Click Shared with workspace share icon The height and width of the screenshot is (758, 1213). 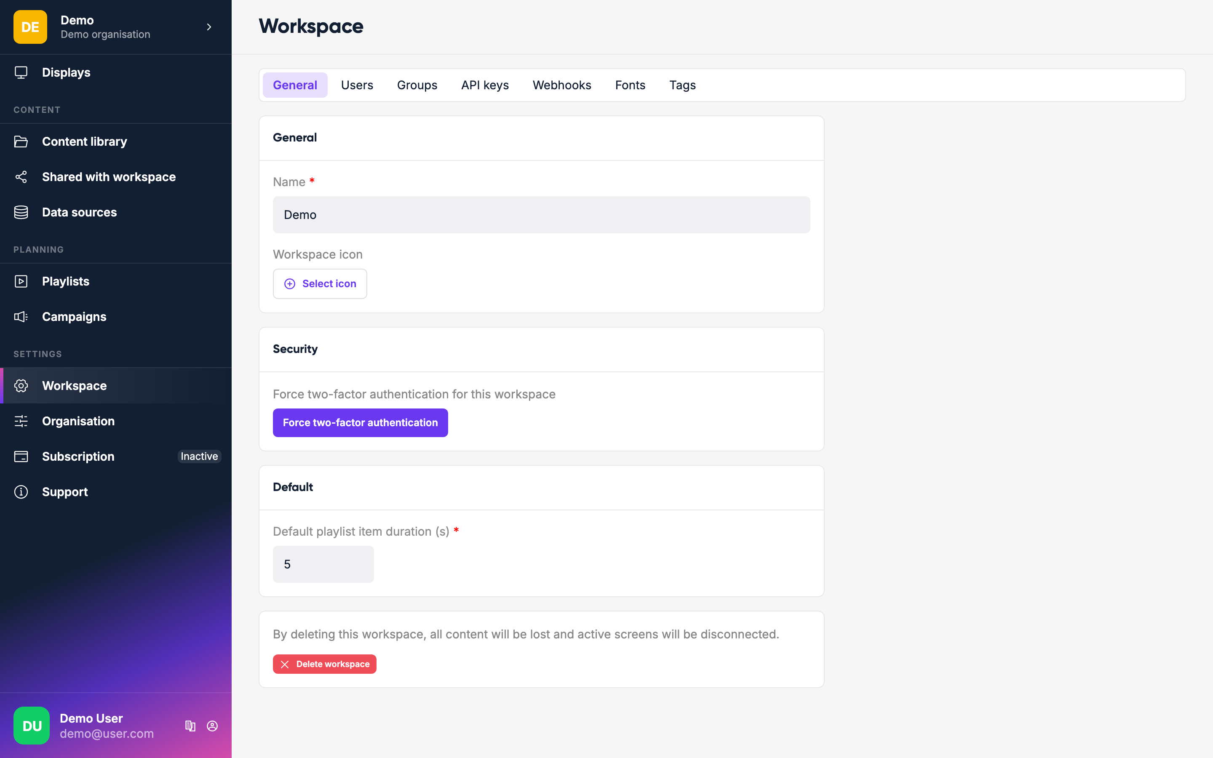(21, 176)
